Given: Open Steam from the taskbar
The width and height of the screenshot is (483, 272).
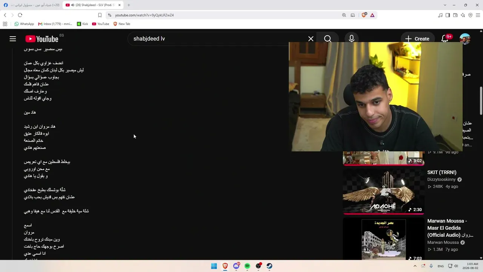Looking at the screenshot, I should (269, 266).
